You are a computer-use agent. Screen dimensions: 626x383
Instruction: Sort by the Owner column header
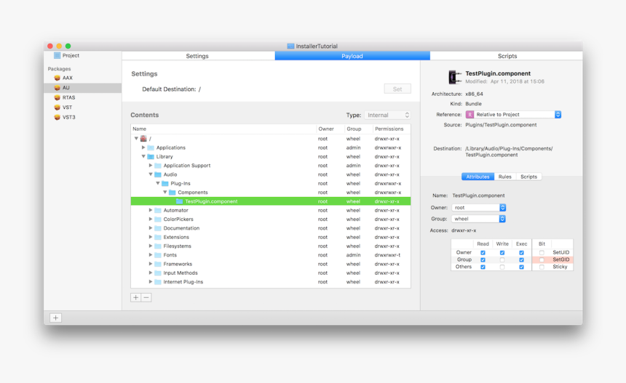click(x=330, y=129)
